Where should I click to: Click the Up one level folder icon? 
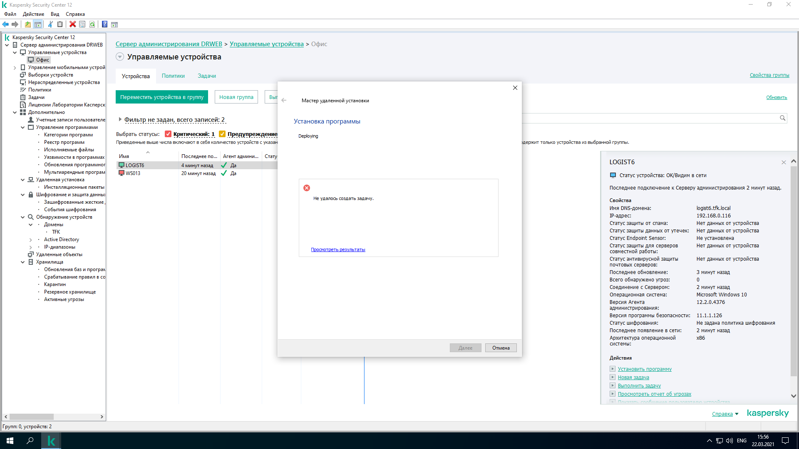(27, 24)
